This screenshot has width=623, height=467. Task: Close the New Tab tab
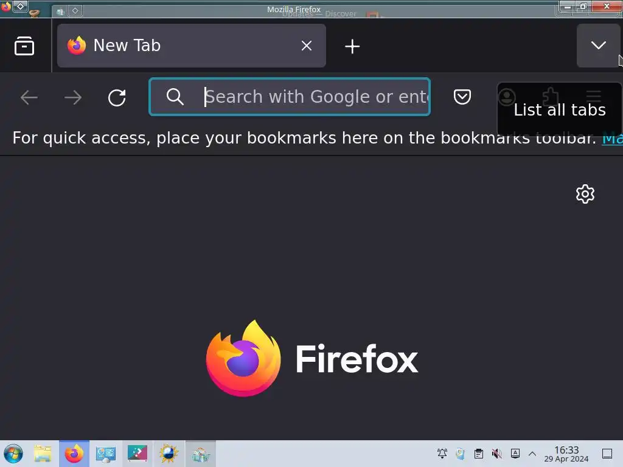click(x=307, y=46)
